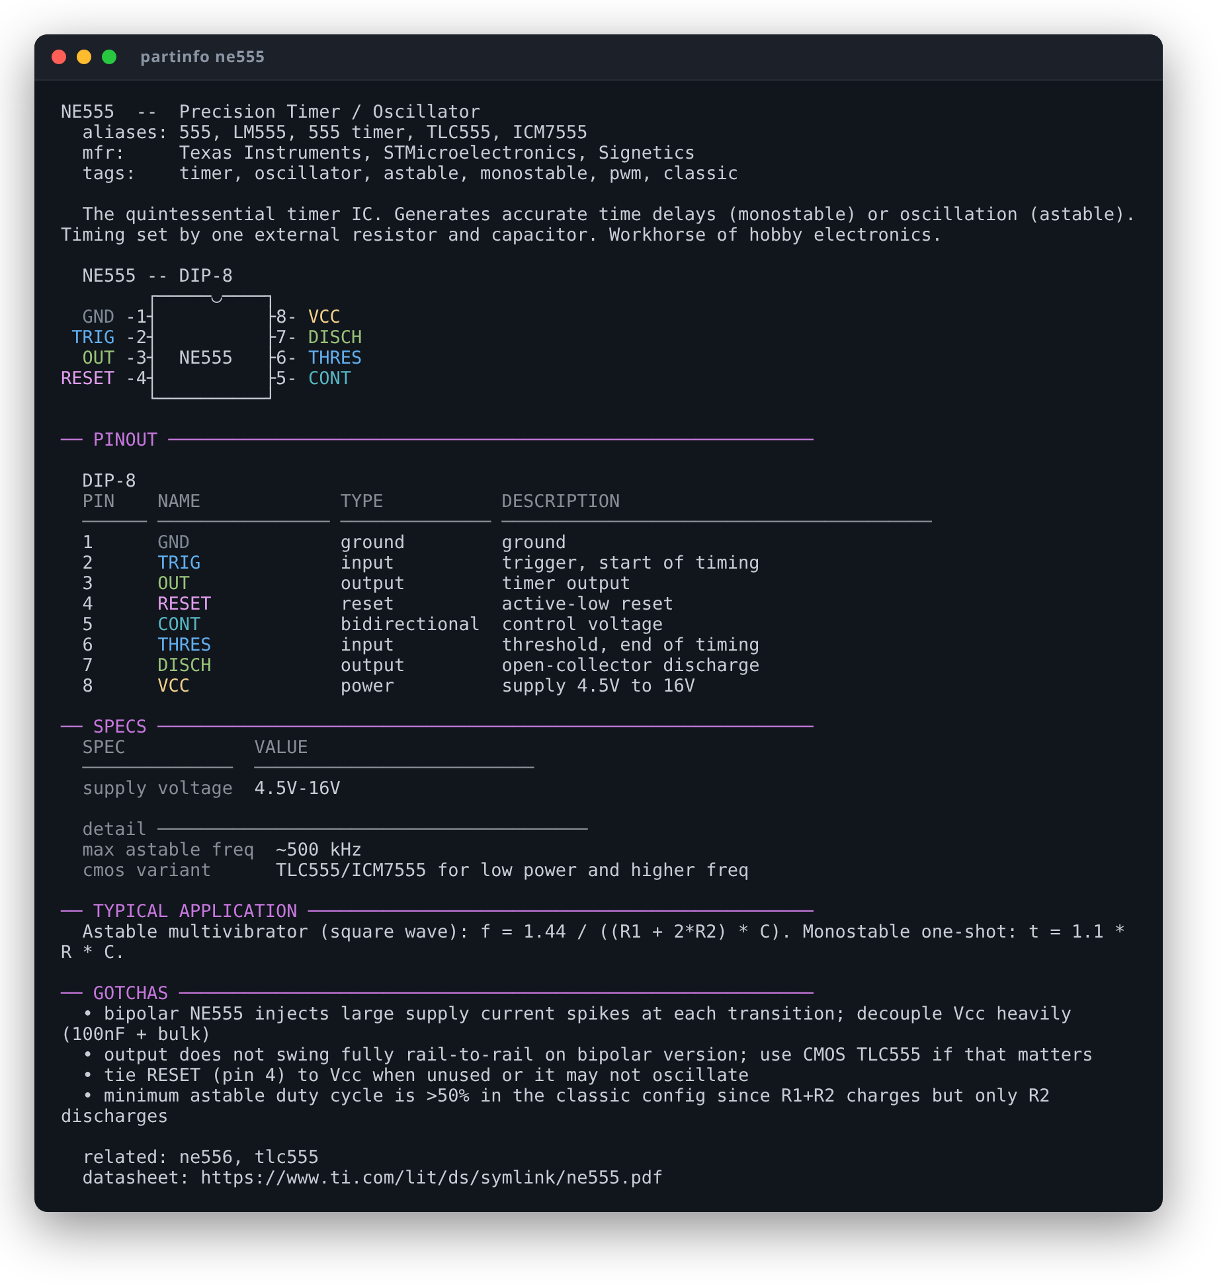Image resolution: width=1221 pixels, height=1286 pixels.
Task: Click the astable multivibrator formula line
Action: [593, 942]
